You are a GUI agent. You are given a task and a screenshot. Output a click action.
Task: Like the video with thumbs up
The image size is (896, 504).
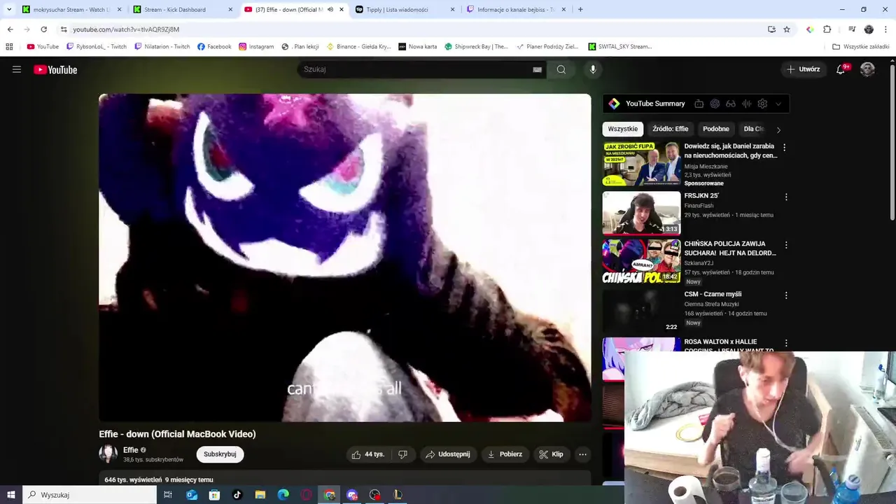(x=368, y=454)
